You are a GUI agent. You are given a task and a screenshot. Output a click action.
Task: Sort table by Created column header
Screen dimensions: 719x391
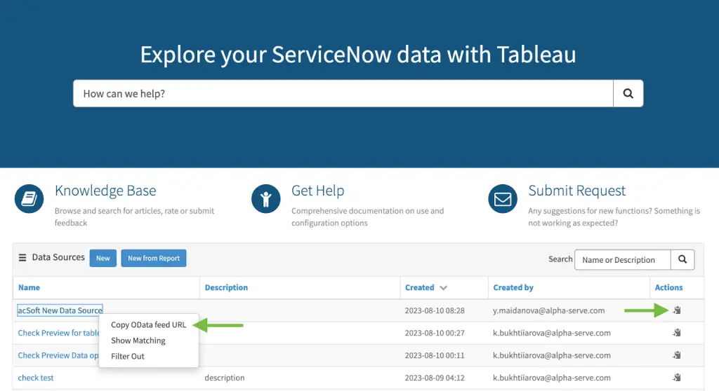click(420, 287)
